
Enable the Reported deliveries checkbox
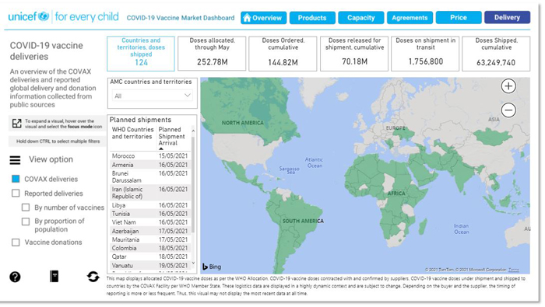coord(16,194)
